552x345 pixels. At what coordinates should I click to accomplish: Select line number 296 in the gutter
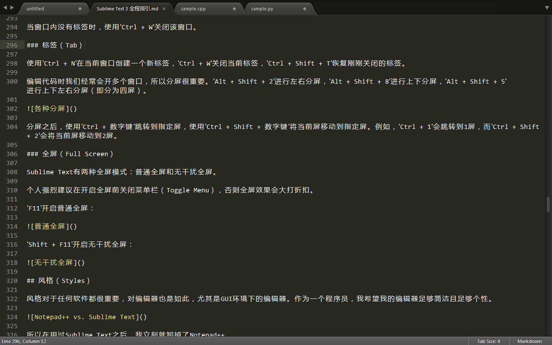(12, 45)
